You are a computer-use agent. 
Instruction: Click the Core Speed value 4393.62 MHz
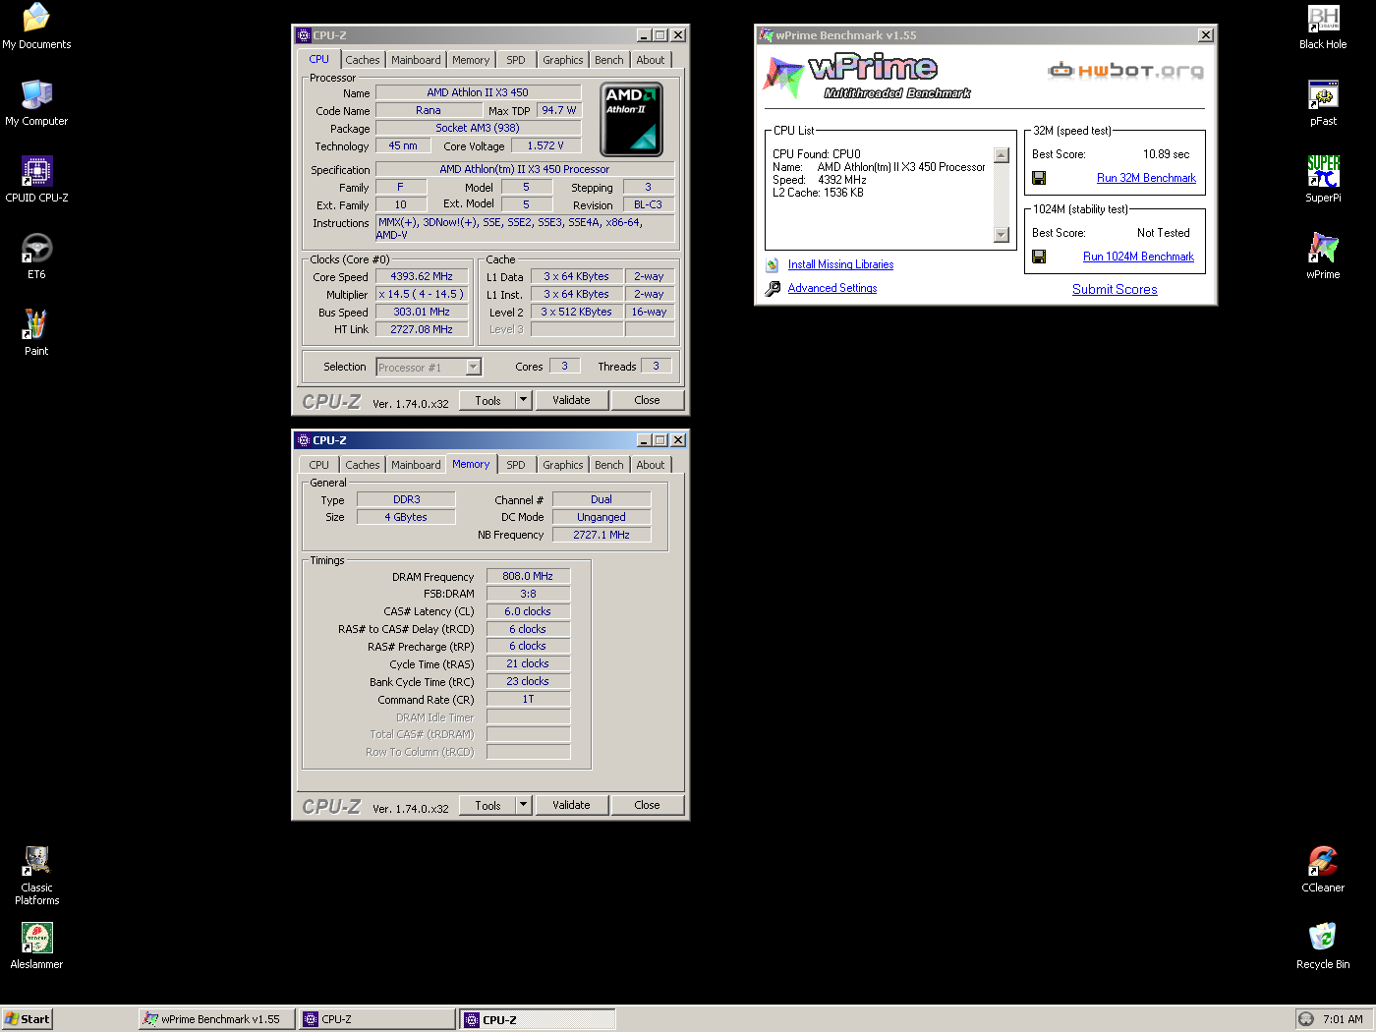coord(422,276)
